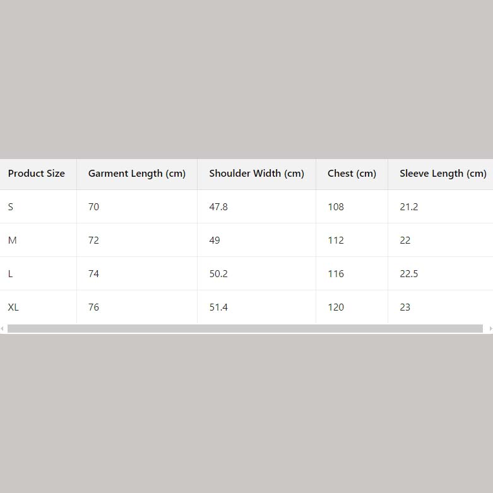Select the XL size row label
Image resolution: width=493 pixels, height=493 pixels.
tap(13, 307)
